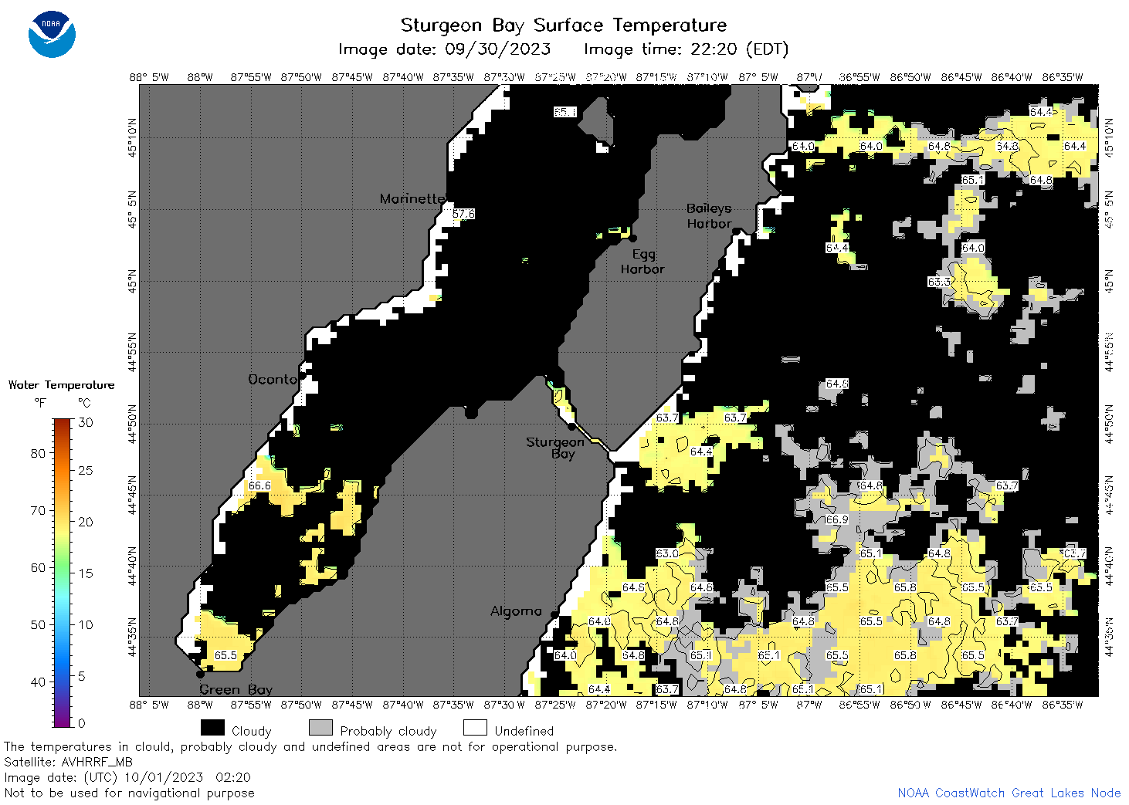Image resolution: width=1129 pixels, height=805 pixels.
Task: Click the 30 °C scale tick label
Action: (86, 422)
